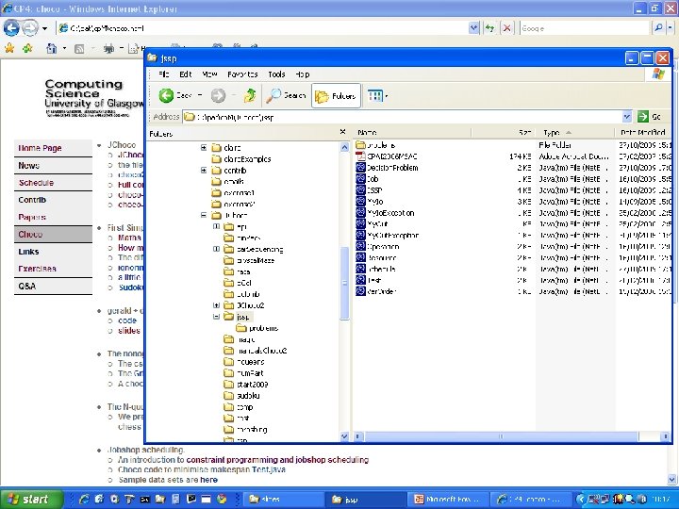This screenshot has height=509, width=679.
Task: Expand the Explorer address bar dropdown
Action: pos(626,117)
